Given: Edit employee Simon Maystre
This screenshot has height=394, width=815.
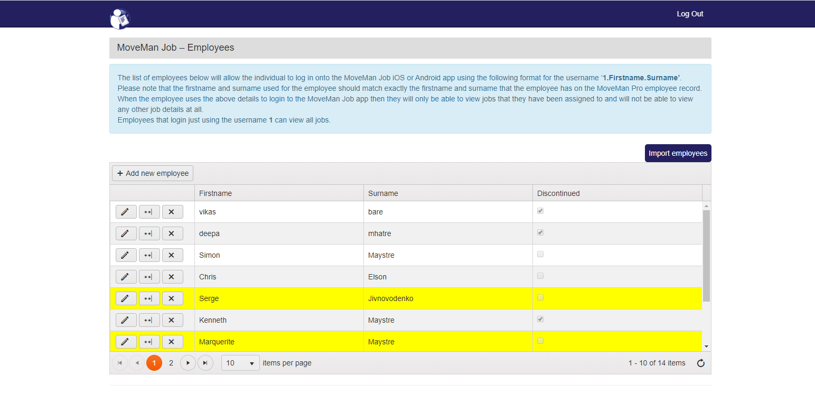Looking at the screenshot, I should pos(126,255).
